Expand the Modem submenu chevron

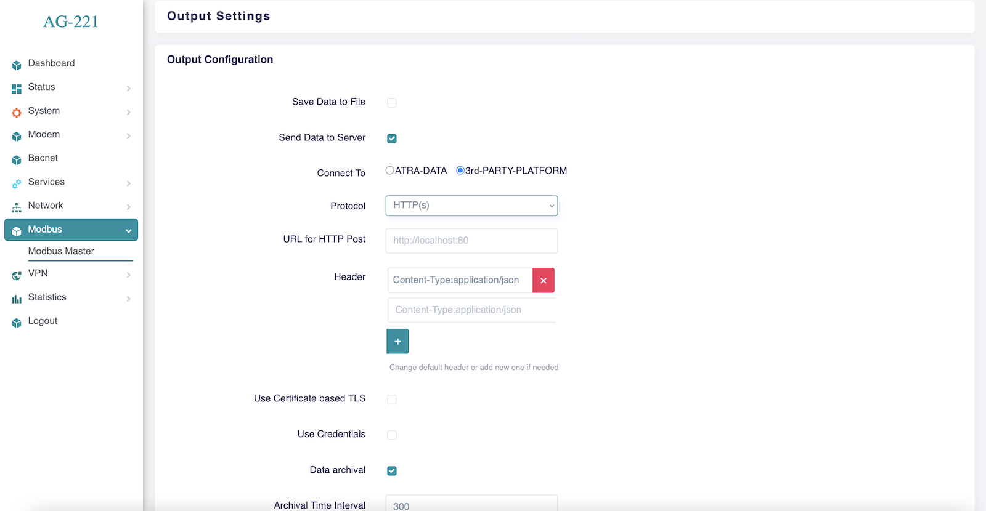coord(128,136)
